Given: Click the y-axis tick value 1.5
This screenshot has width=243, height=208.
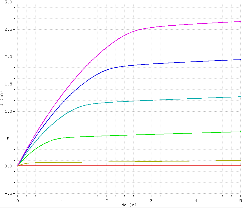Looking at the screenshot, I should 8,84.
